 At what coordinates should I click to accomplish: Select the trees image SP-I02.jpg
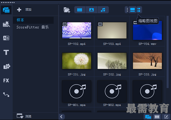(x=112, y=61)
